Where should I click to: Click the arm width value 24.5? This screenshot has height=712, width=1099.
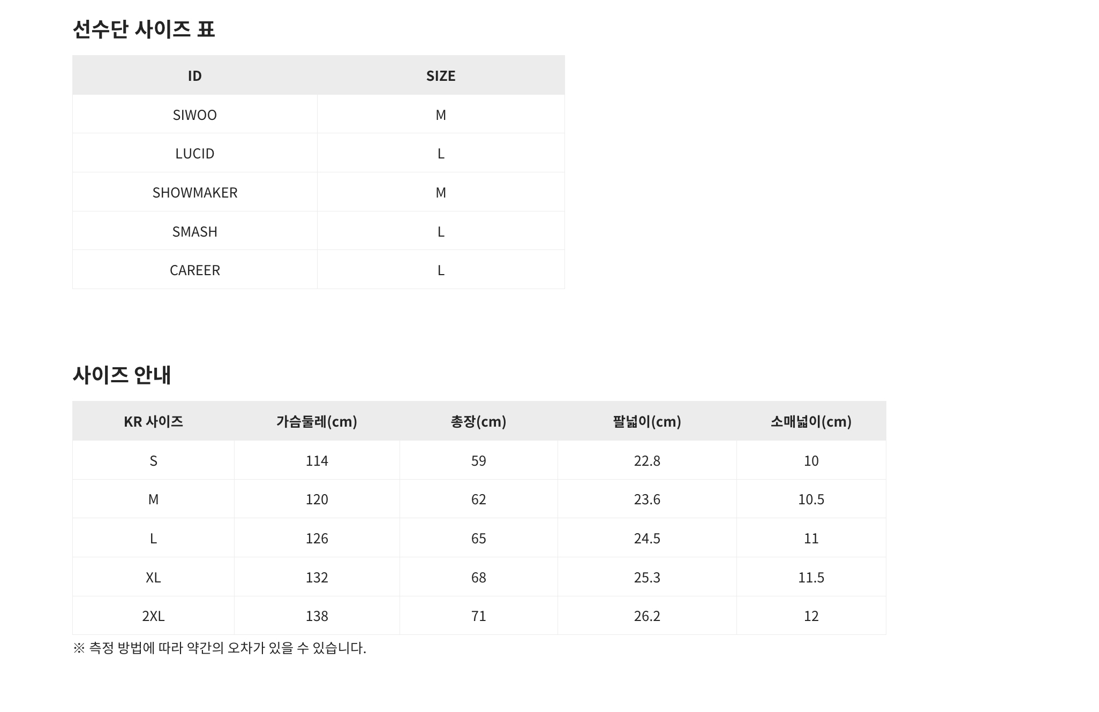click(646, 538)
